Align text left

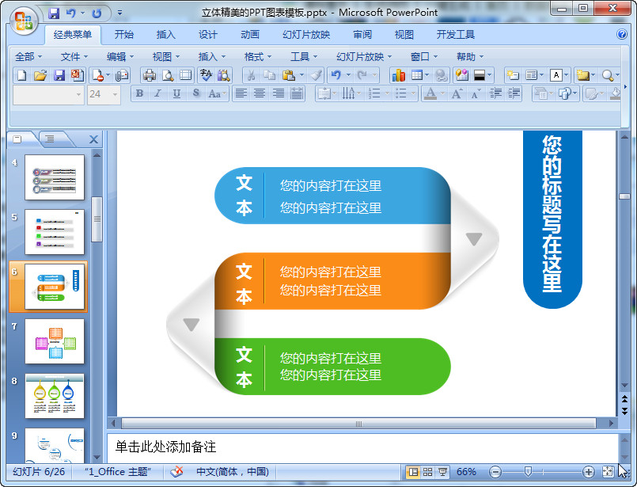[x=241, y=94]
